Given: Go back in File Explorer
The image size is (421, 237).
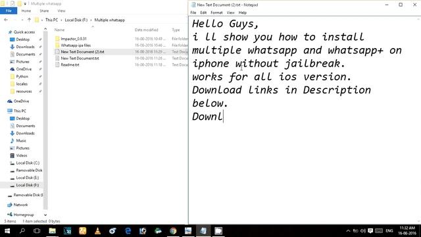Looking at the screenshot, I should click(x=6, y=20).
